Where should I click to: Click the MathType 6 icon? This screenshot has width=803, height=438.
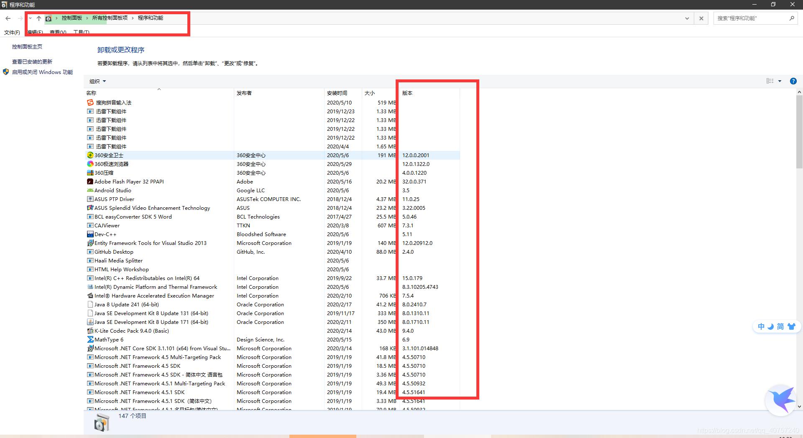click(x=90, y=339)
